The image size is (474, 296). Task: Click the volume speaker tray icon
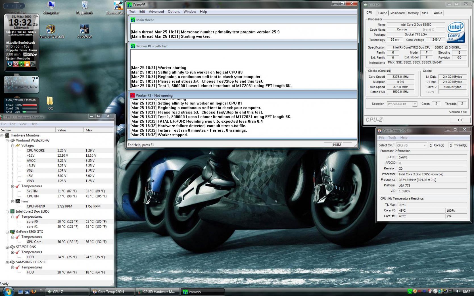(x=458, y=291)
